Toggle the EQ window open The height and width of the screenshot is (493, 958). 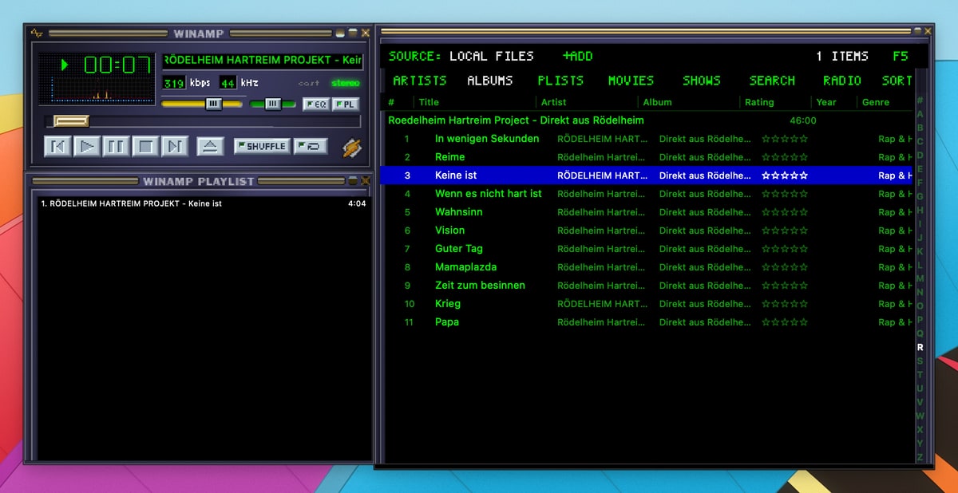click(x=316, y=105)
